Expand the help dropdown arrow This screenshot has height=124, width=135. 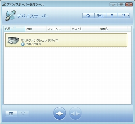[x=128, y=16]
